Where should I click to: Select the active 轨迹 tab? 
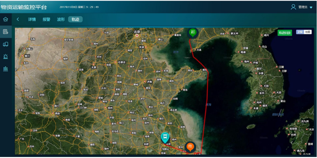75,20
